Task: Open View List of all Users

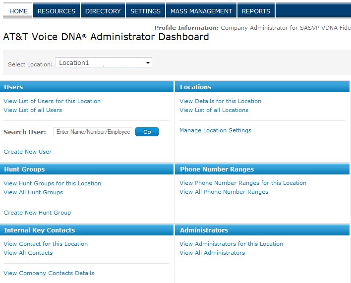Action: click(x=33, y=110)
